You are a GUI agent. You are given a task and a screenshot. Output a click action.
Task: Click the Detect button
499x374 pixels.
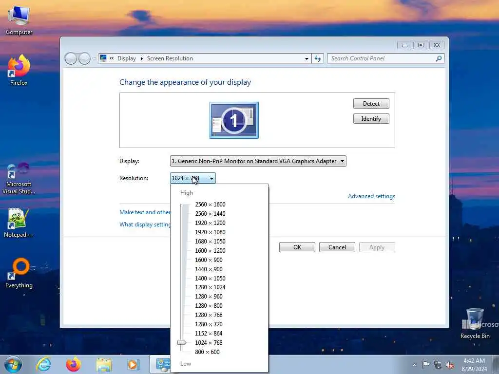click(371, 103)
